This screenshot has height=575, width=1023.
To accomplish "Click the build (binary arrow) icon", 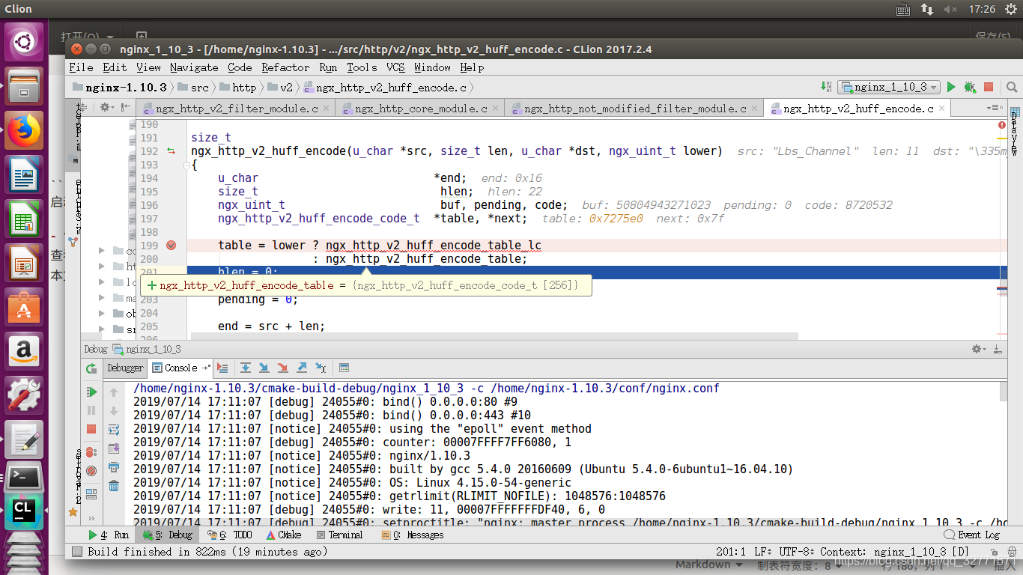I will point(826,87).
